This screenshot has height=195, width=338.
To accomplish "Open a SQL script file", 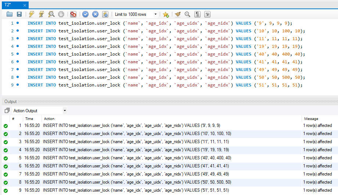I will point(10,14).
